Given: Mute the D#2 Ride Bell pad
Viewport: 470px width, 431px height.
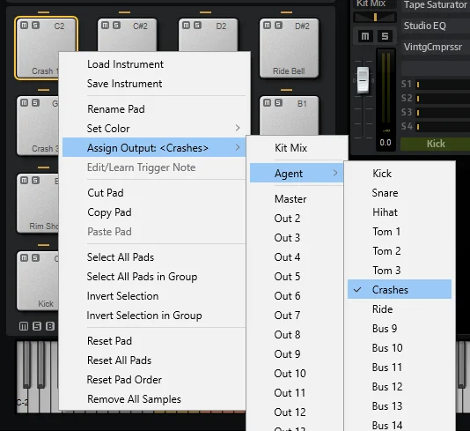Looking at the screenshot, I should point(267,26).
